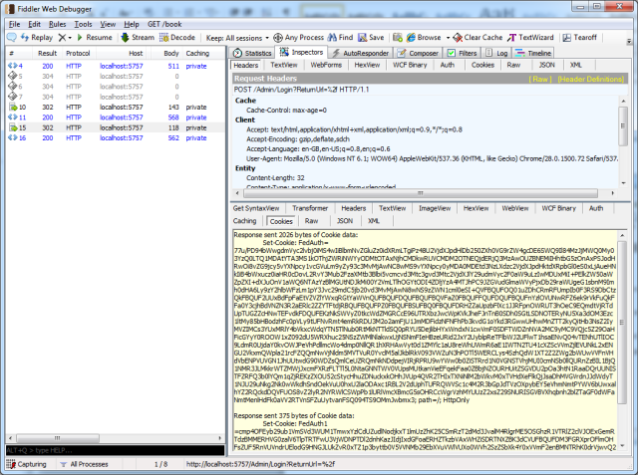Toggle Decode mode
The image size is (638, 475).
click(x=177, y=38)
